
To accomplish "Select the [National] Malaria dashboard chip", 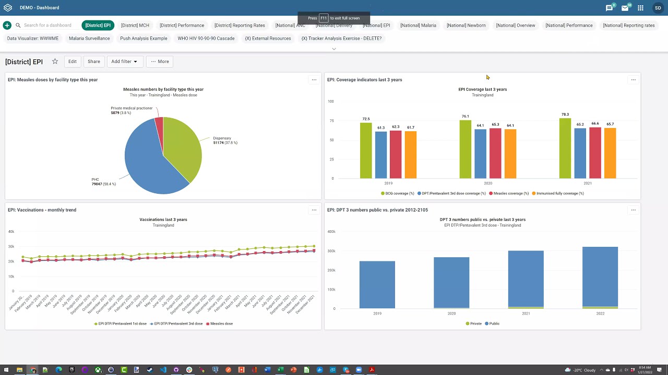I will point(418,25).
